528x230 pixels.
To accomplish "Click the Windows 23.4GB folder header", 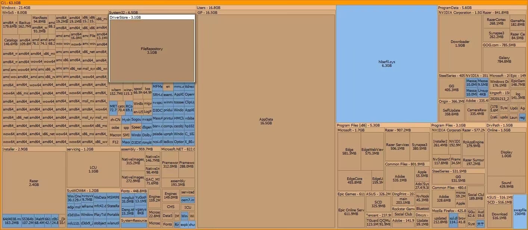I will (98, 7).
